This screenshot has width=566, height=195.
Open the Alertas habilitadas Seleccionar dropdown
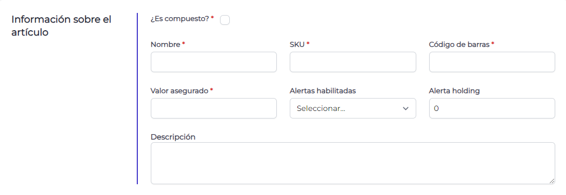[x=352, y=108]
